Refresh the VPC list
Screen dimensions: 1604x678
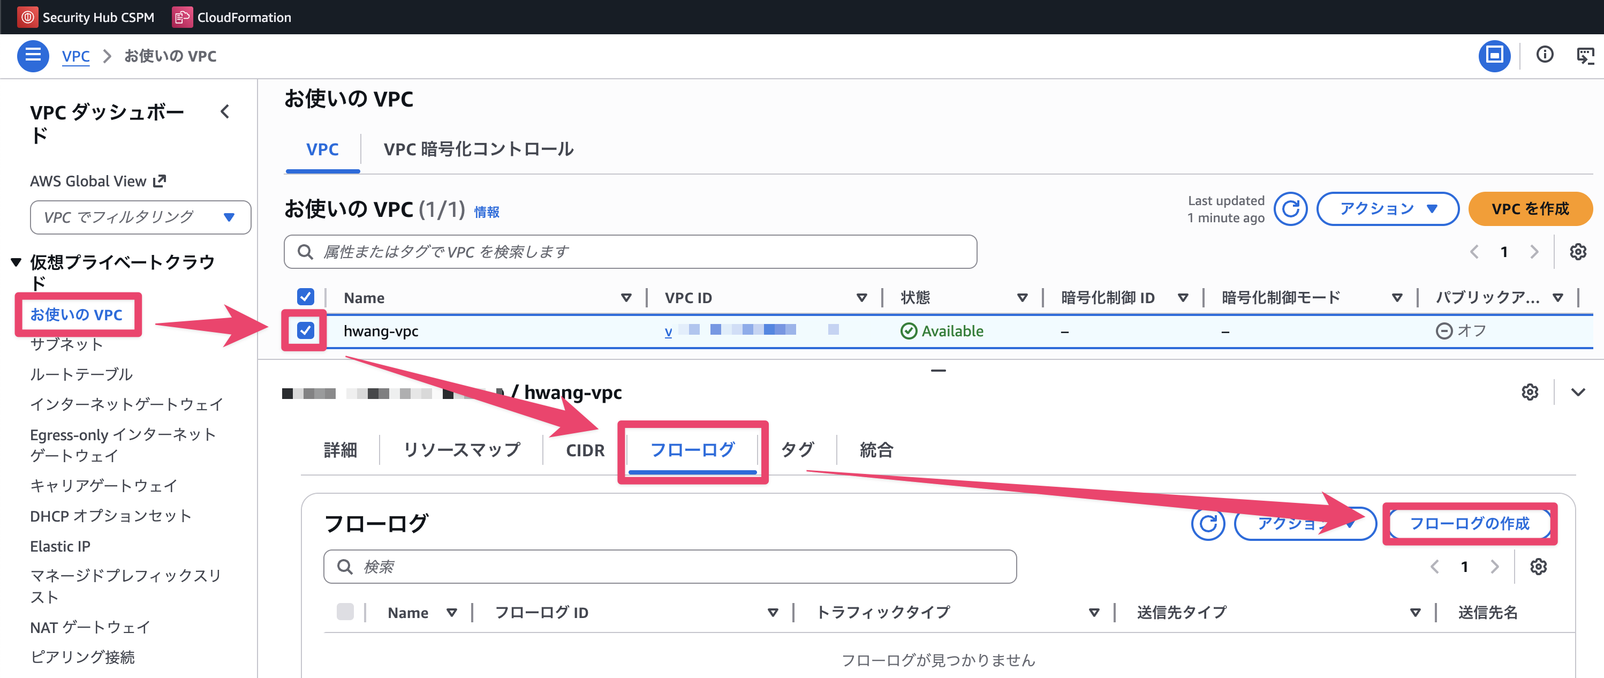(x=1290, y=208)
